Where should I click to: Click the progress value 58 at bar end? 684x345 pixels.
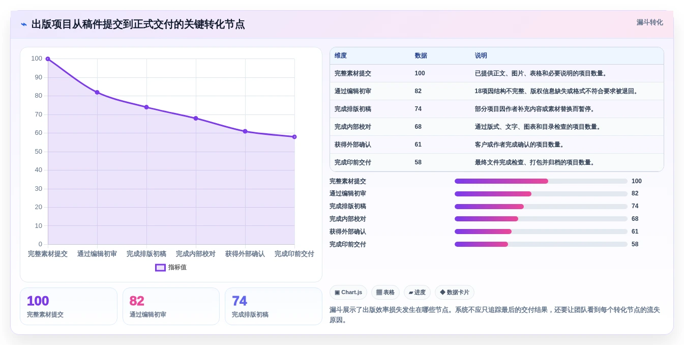point(635,244)
